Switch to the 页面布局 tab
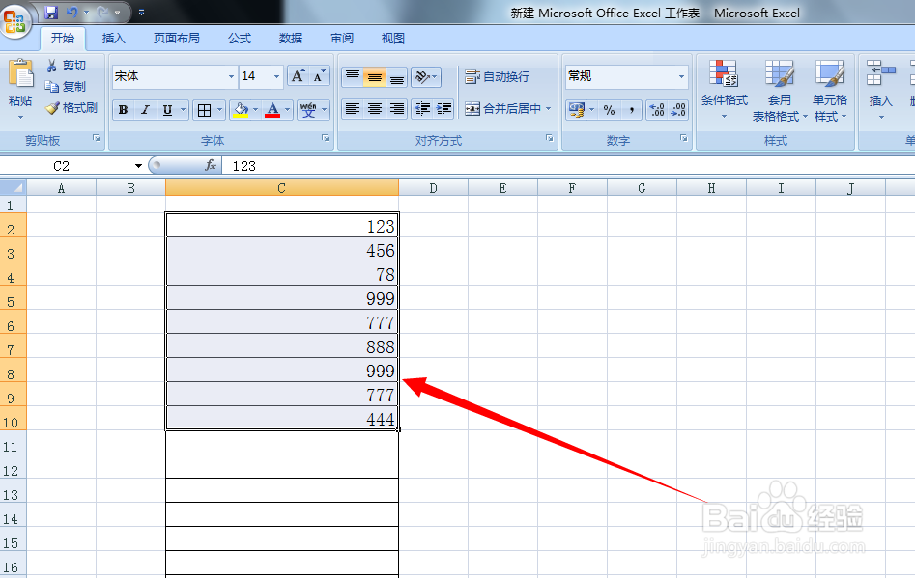915x578 pixels. click(176, 39)
